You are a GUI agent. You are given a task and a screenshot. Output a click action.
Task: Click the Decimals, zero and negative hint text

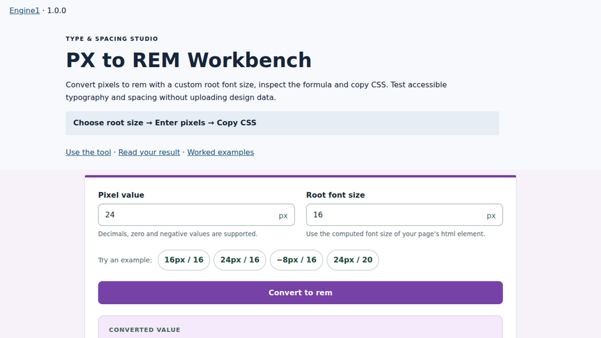point(178,233)
